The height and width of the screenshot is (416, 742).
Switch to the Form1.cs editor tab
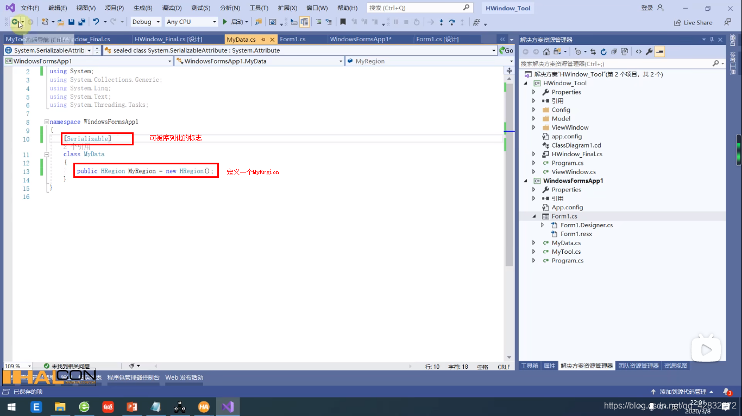(293, 39)
